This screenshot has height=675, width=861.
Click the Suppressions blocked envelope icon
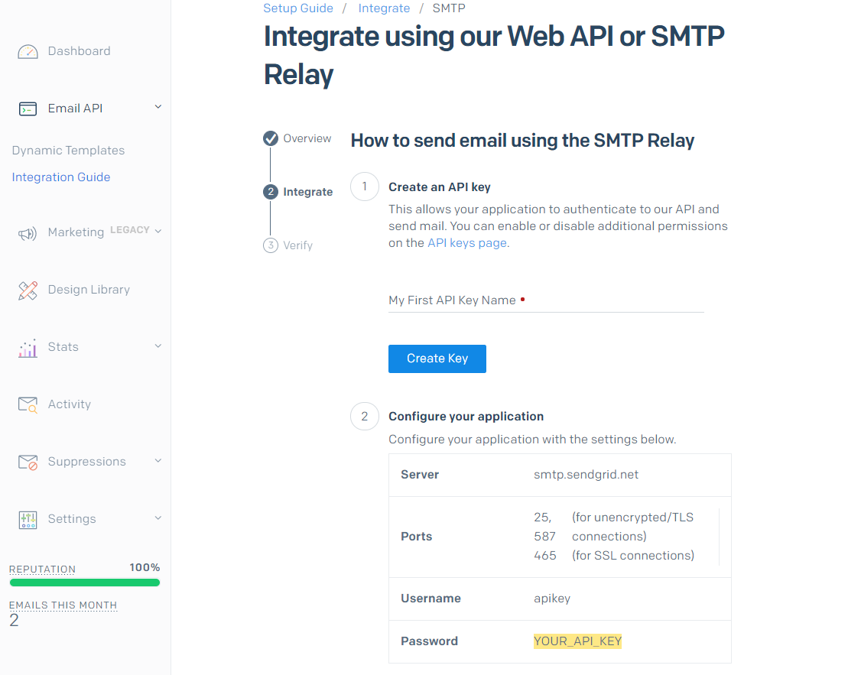click(28, 462)
